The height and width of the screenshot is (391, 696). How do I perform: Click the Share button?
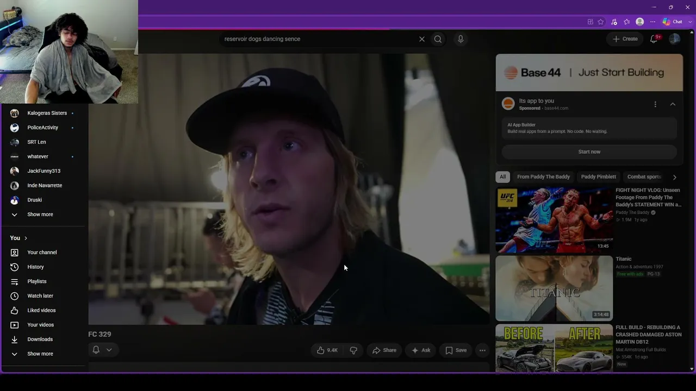pyautogui.click(x=384, y=350)
